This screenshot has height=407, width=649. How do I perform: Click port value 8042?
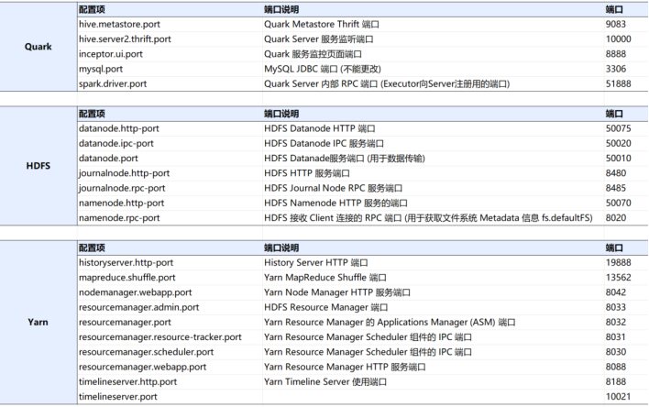point(626,292)
